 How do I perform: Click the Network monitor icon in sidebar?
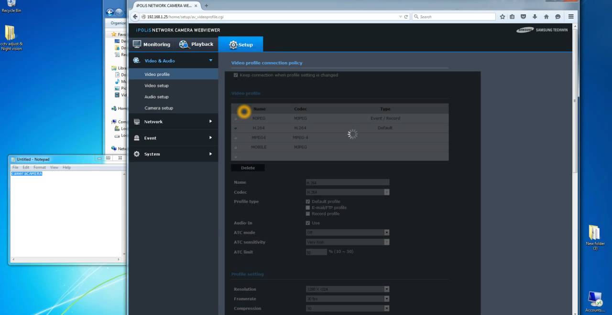point(137,122)
